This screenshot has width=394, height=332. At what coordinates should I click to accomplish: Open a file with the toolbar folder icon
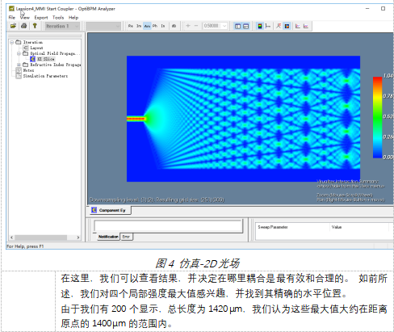(13, 26)
